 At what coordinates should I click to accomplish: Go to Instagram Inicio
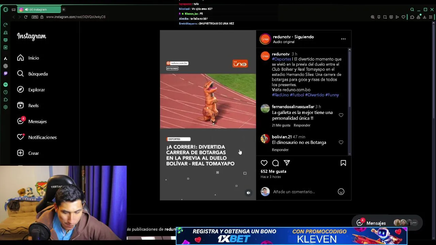click(28, 58)
